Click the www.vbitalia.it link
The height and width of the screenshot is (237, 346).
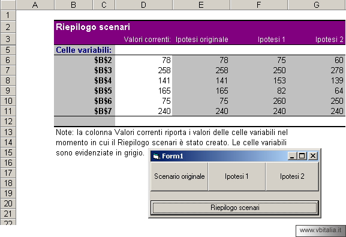pyautogui.click(x=320, y=230)
